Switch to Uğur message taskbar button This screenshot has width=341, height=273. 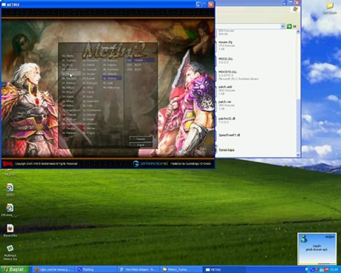click(53, 270)
